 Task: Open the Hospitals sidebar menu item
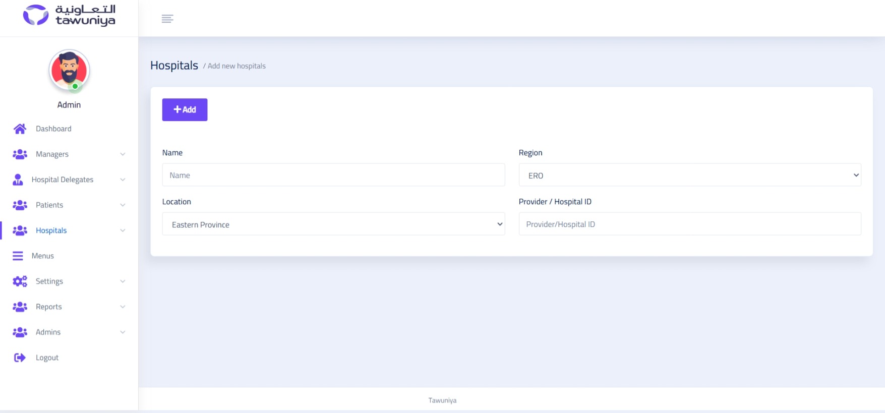51,230
